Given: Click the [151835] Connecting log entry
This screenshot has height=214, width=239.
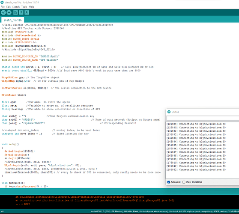Looking at the screenshot, I should (196, 145).
